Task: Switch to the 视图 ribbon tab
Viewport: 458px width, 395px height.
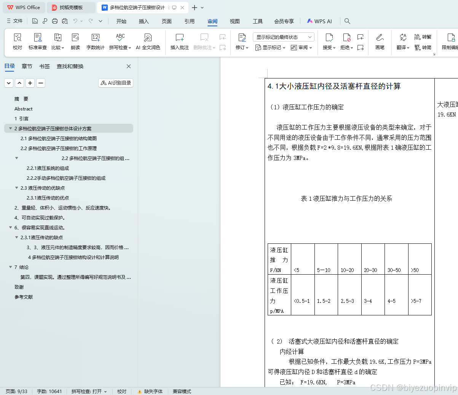Action: pos(235,21)
